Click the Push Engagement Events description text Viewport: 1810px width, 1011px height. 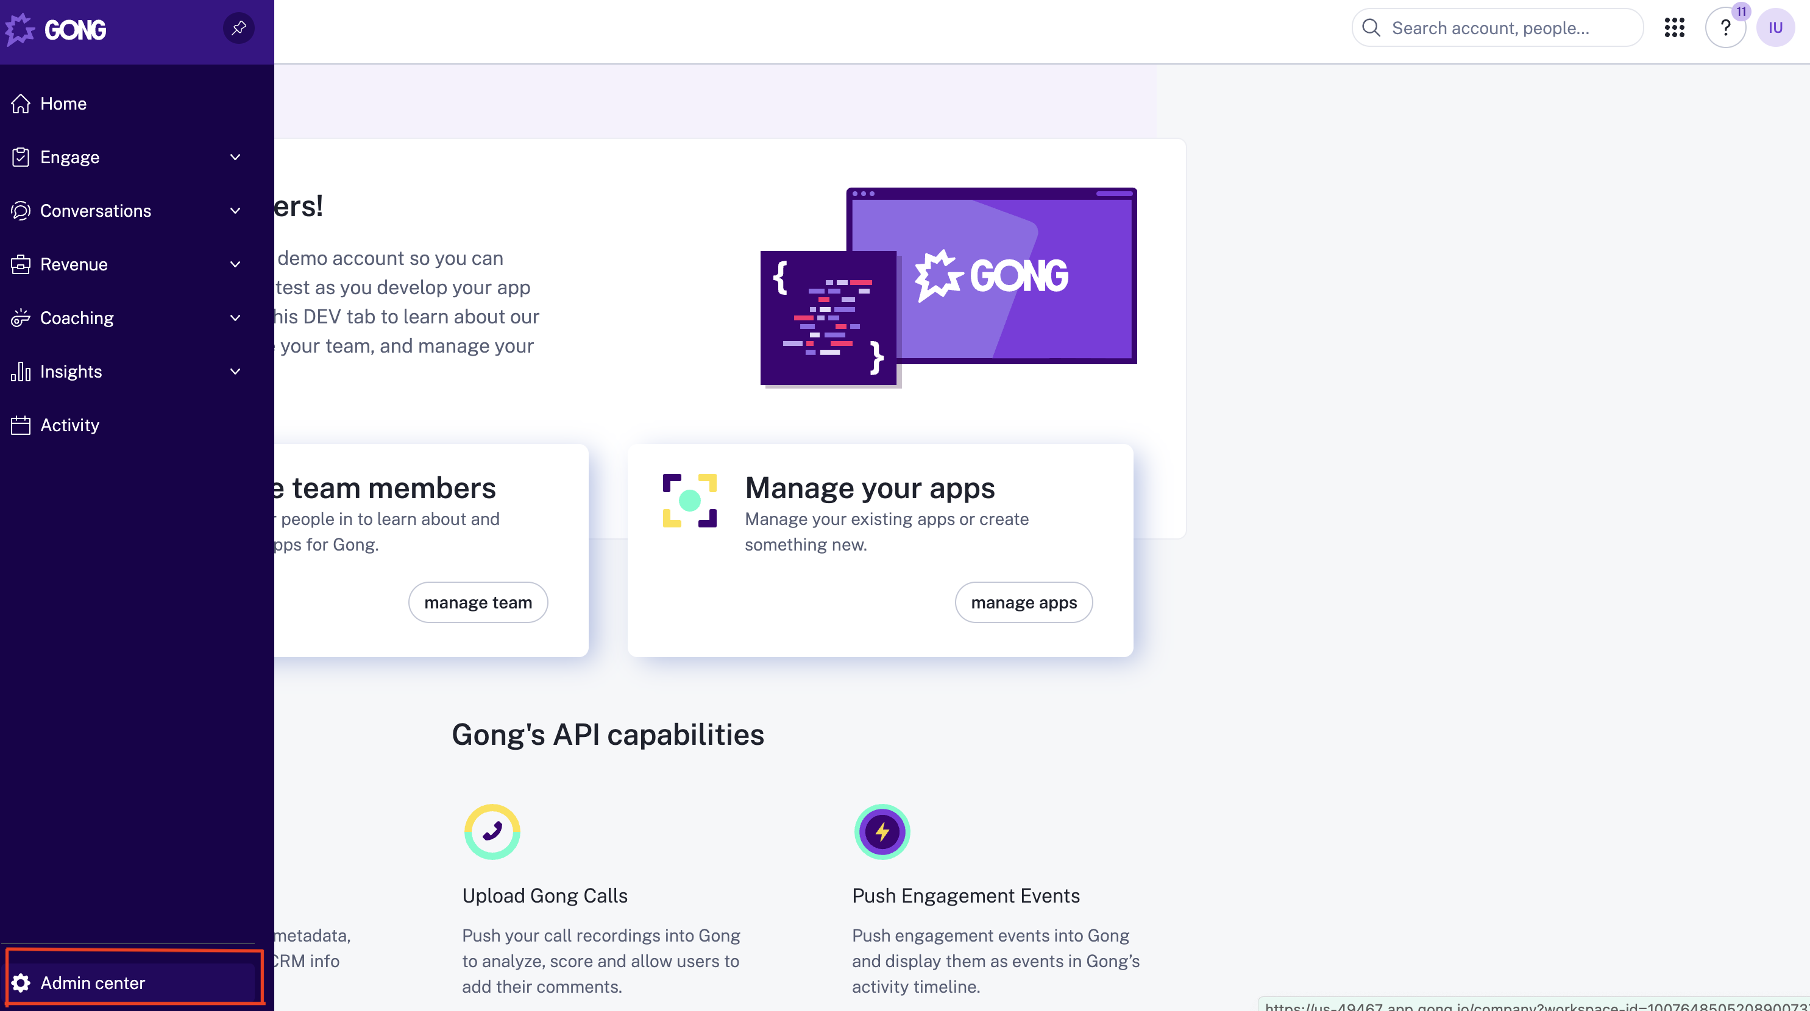(996, 961)
